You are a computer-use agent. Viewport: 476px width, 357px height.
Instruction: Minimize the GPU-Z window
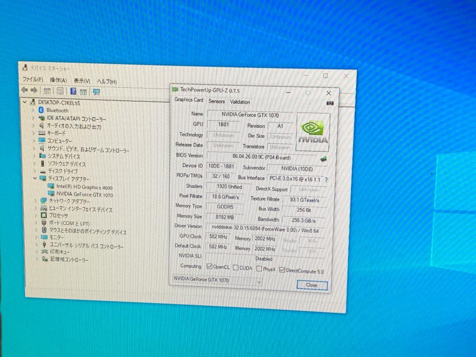288,92
